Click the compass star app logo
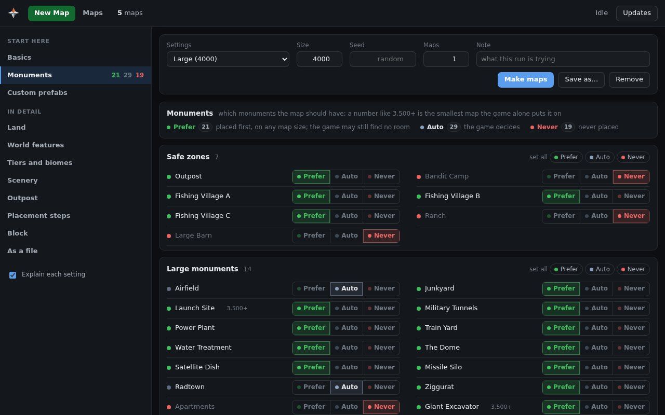 point(14,13)
